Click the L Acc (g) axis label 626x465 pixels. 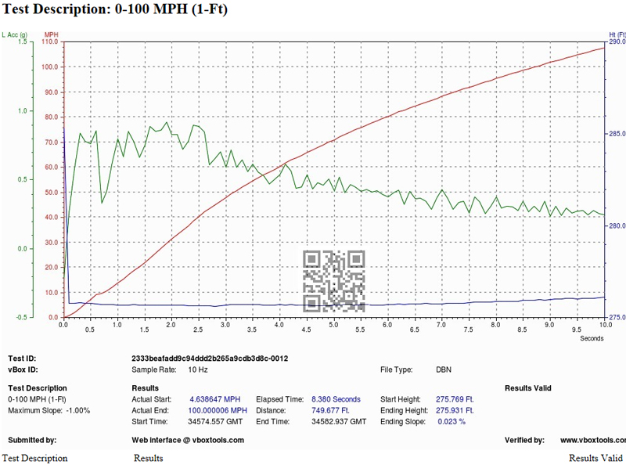[16, 34]
